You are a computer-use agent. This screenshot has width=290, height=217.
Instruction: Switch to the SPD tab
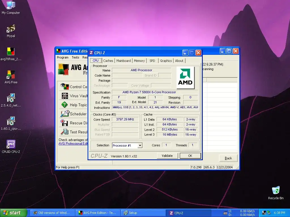coord(152,61)
